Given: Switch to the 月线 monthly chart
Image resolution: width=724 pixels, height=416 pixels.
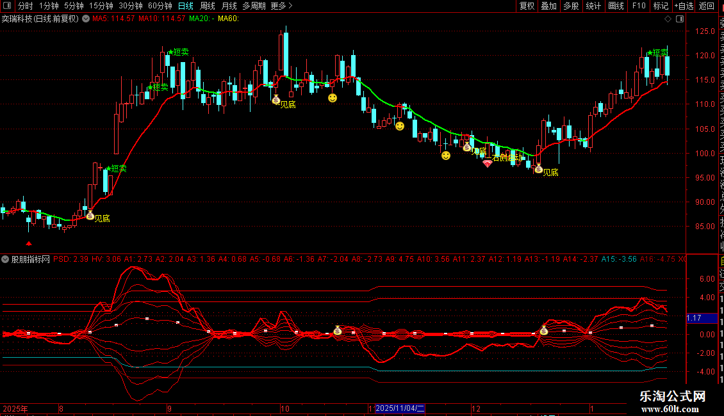Looking at the screenshot, I should click(229, 6).
